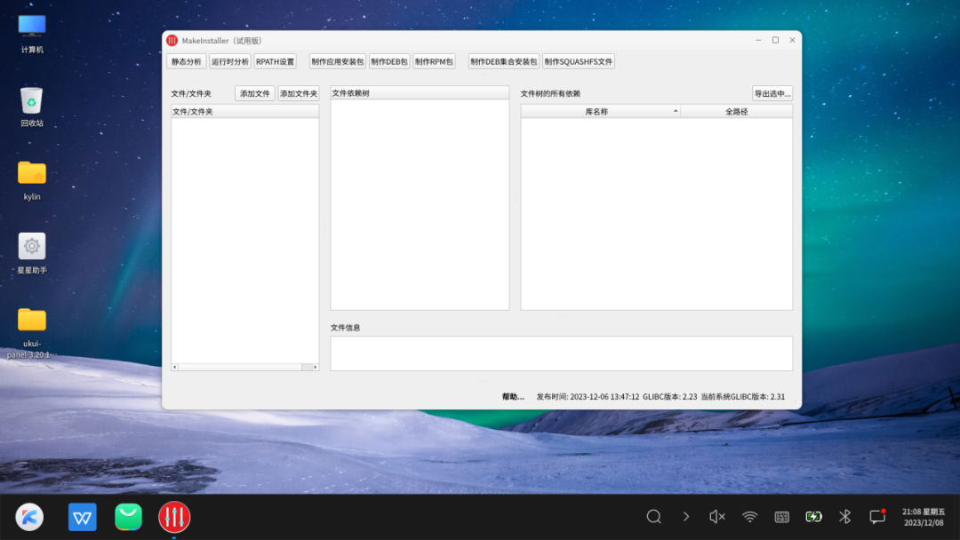
Task: Open the notification message tray icon
Action: tap(877, 516)
